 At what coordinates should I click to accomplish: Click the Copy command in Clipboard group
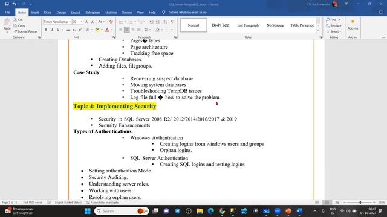point(19,25)
